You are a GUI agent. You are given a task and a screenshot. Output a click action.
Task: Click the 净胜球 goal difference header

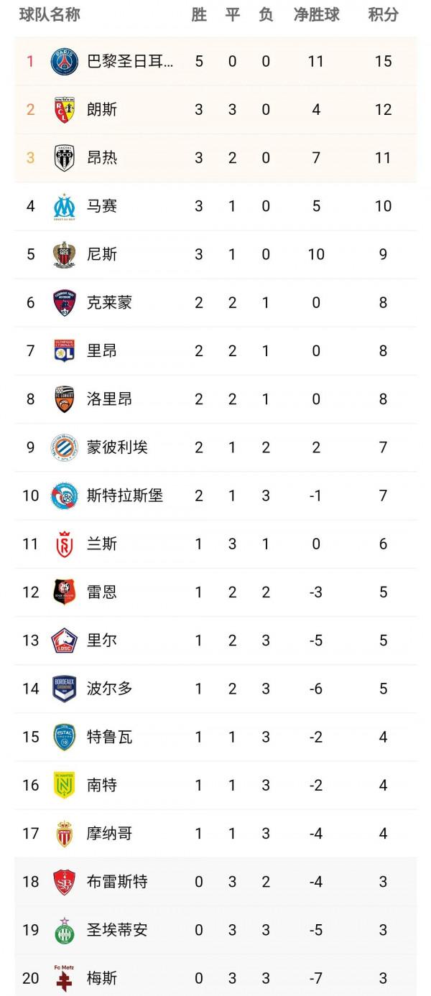click(x=316, y=14)
